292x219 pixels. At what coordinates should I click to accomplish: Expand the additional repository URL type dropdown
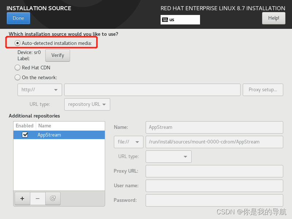pyautogui.click(x=169, y=157)
